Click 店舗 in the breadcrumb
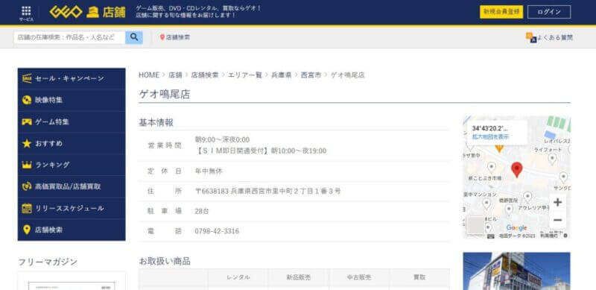 pos(175,75)
